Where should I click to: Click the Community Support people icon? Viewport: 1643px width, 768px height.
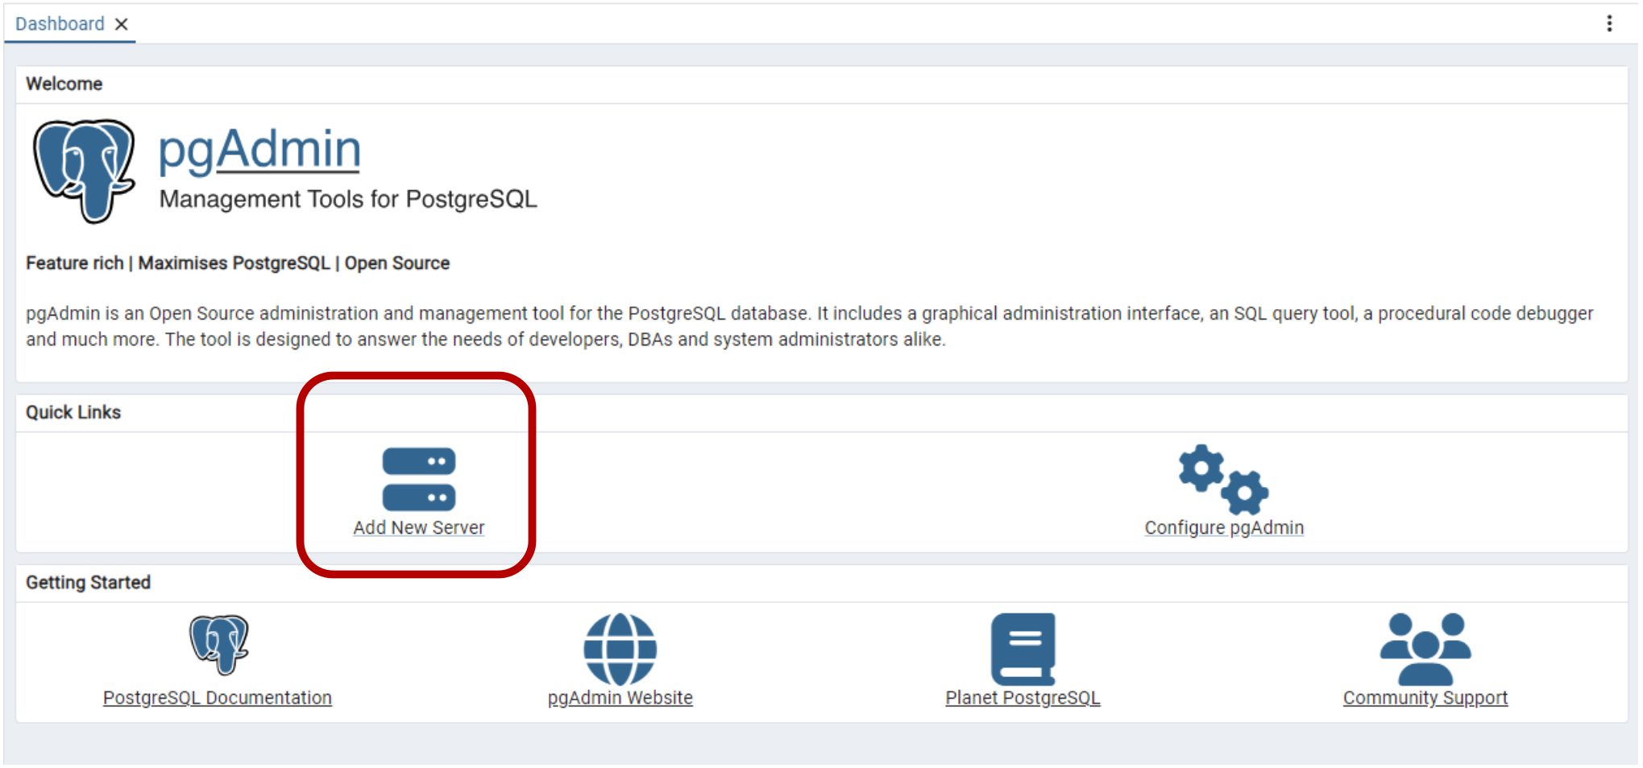pyautogui.click(x=1425, y=649)
